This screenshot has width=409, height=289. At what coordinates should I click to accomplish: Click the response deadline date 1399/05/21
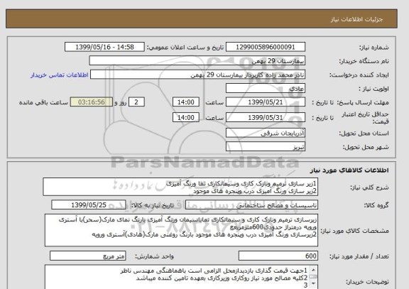(x=266, y=102)
